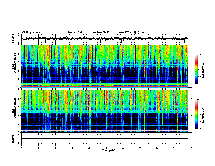Click the time axis tick label "0"
215x166 pixels.
tap(21, 148)
